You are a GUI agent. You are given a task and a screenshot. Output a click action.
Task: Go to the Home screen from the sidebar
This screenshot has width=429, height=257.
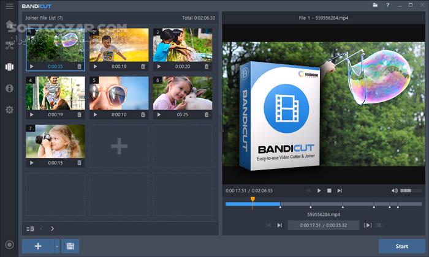[9, 24]
